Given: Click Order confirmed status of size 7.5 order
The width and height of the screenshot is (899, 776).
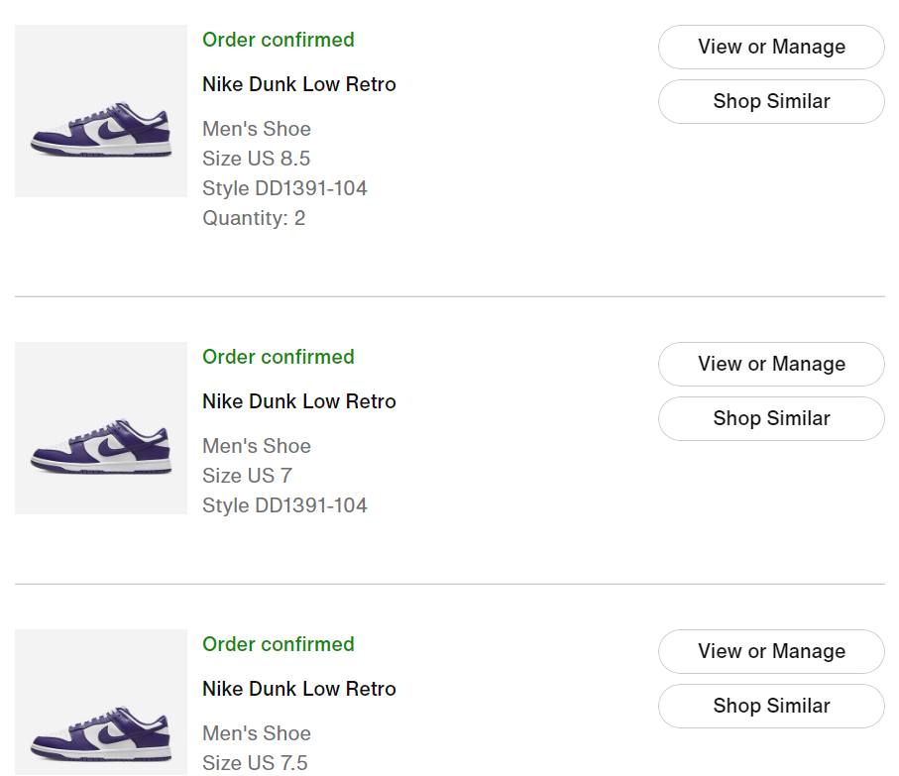Looking at the screenshot, I should pyautogui.click(x=279, y=644).
